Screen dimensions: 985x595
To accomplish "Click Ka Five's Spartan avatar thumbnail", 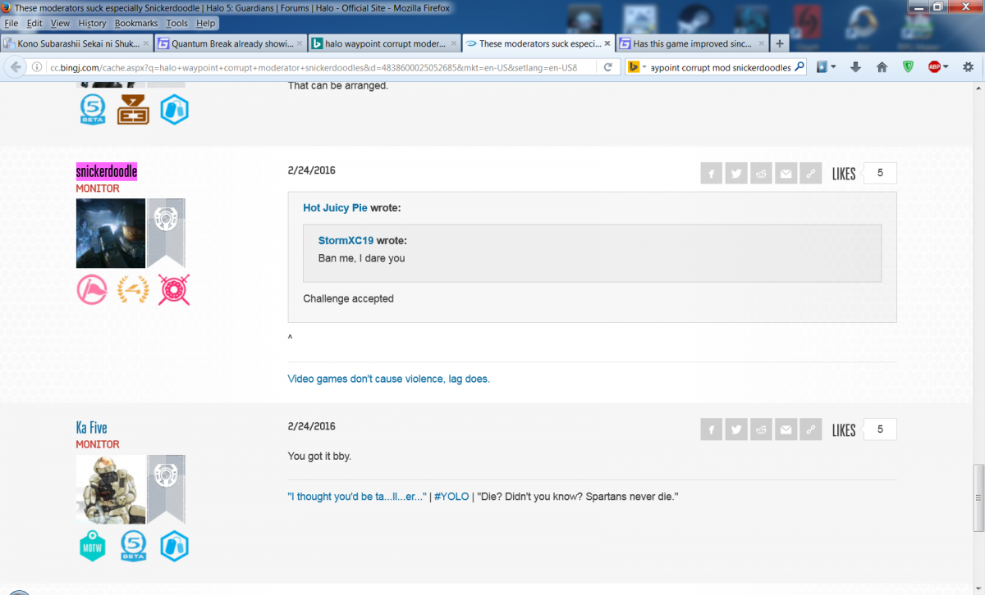I will 111,489.
